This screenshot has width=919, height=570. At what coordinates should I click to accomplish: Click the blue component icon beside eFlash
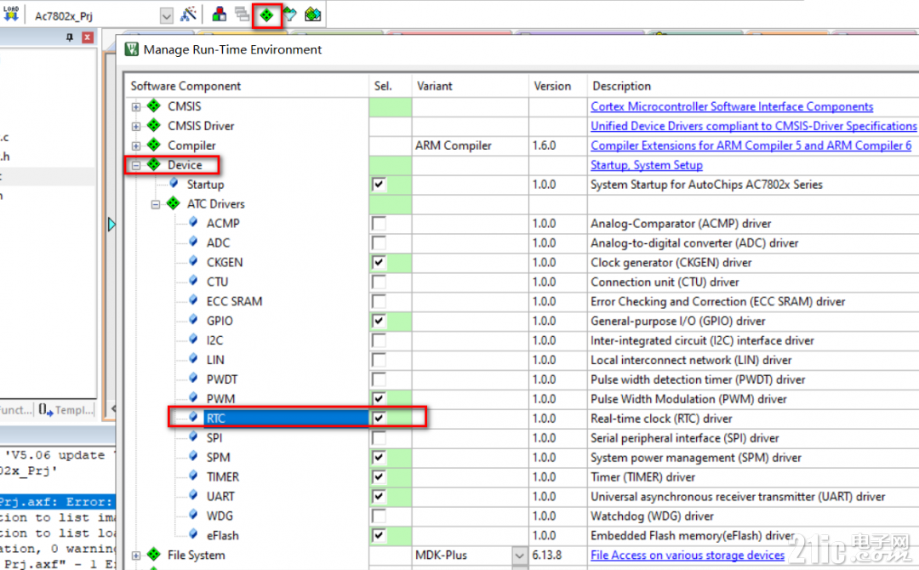tap(193, 534)
